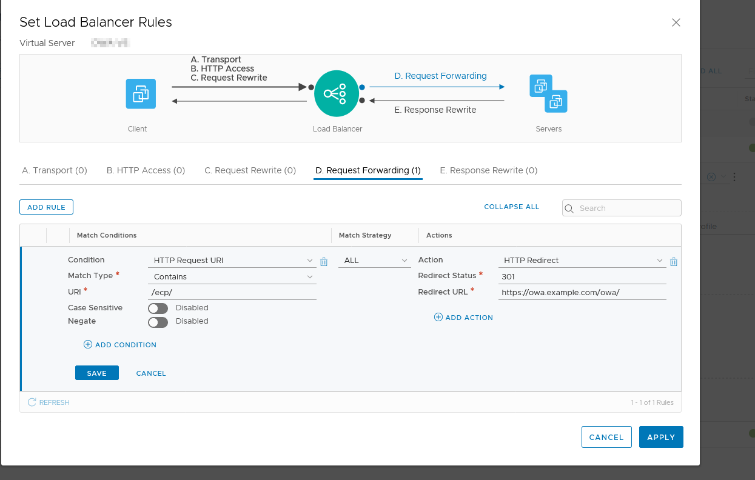Image resolution: width=755 pixels, height=480 pixels.
Task: Click the Add Condition link
Action: [x=120, y=345]
